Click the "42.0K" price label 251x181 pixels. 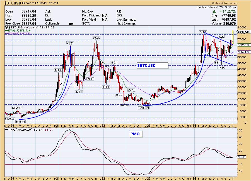pyautogui.click(x=58, y=70)
